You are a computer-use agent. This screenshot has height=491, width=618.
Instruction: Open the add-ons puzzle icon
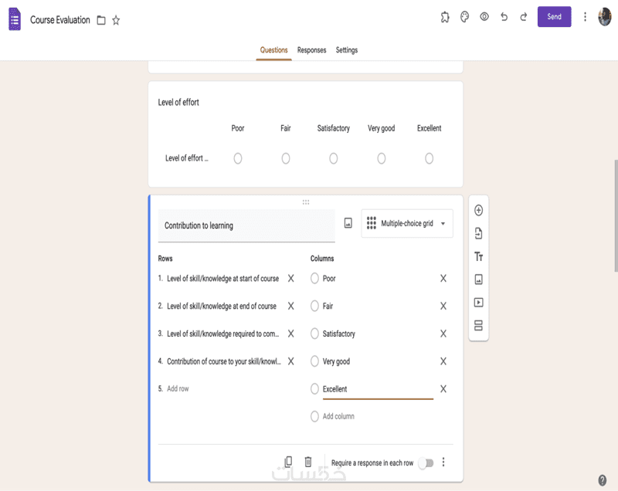[x=445, y=17]
